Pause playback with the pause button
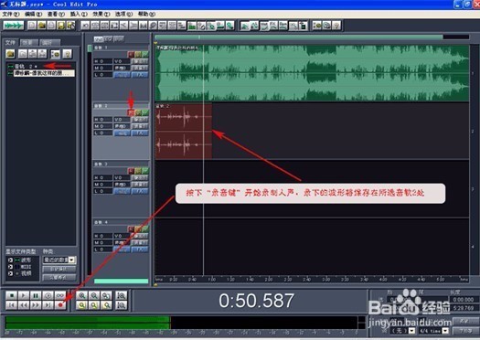Image resolution: width=480 pixels, height=340 pixels. [x=36, y=295]
